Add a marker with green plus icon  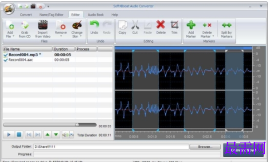191,25
